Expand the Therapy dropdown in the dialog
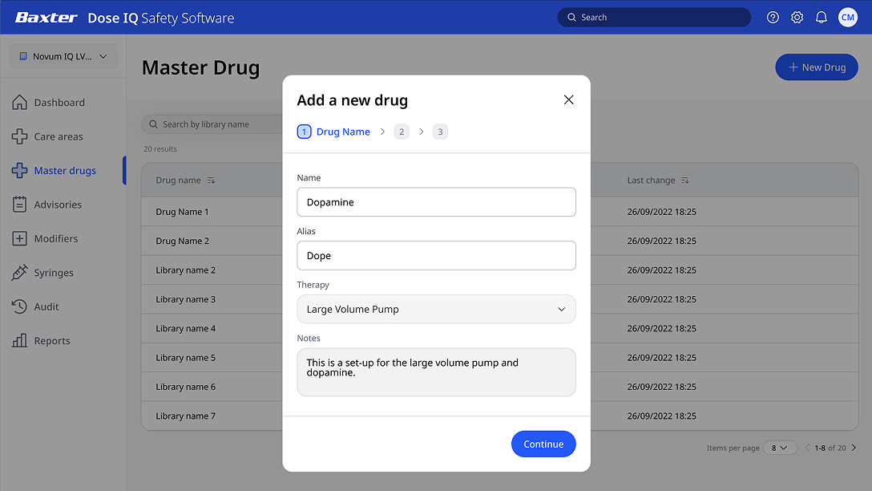Screen dimensions: 872x491 pyautogui.click(x=436, y=309)
